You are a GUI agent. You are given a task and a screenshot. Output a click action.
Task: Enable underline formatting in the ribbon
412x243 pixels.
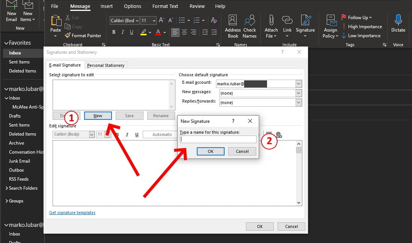coord(131,32)
